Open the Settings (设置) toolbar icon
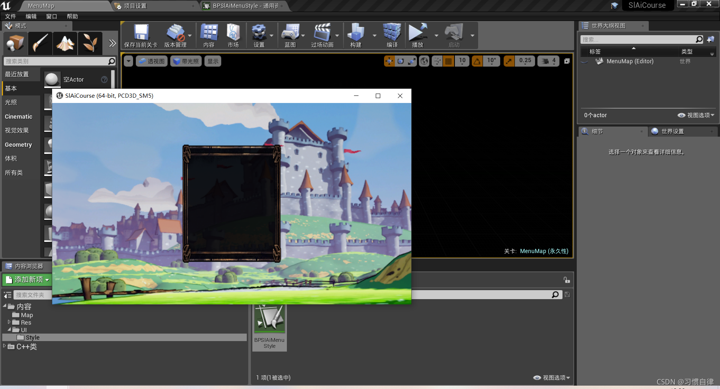This screenshot has width=720, height=389. tap(259, 36)
